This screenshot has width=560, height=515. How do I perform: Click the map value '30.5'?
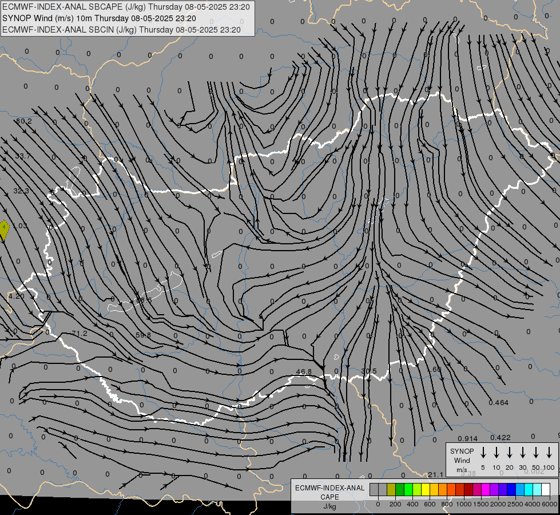tap(369, 371)
